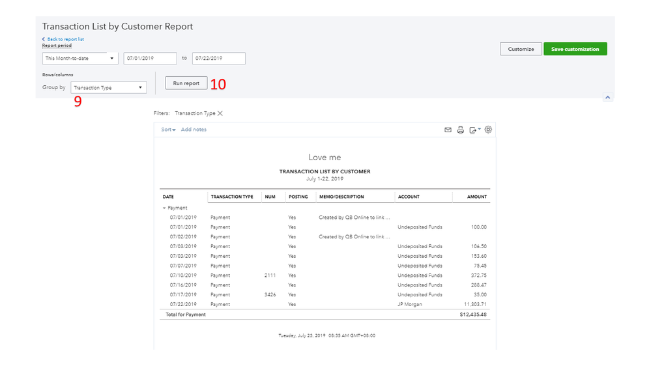Click Add notes link
The image size is (651, 366).
pos(194,130)
